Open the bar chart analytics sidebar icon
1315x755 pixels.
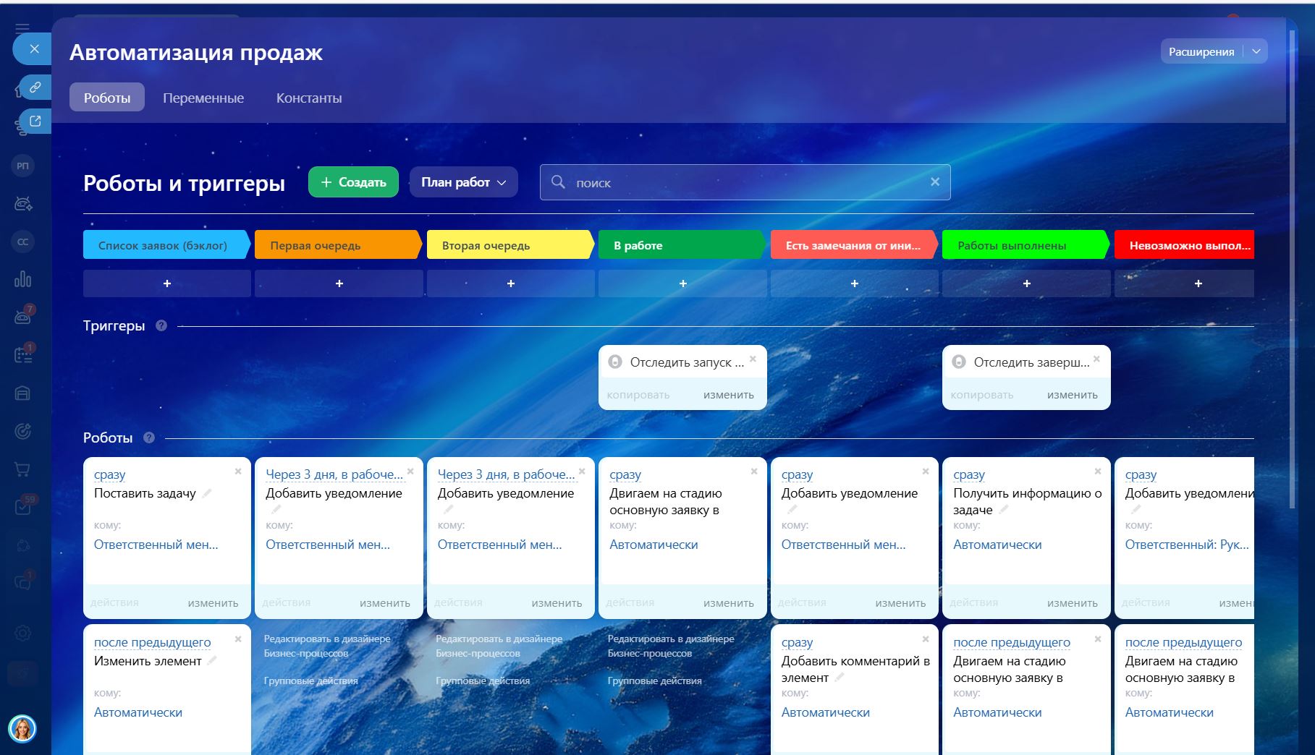[x=23, y=279]
